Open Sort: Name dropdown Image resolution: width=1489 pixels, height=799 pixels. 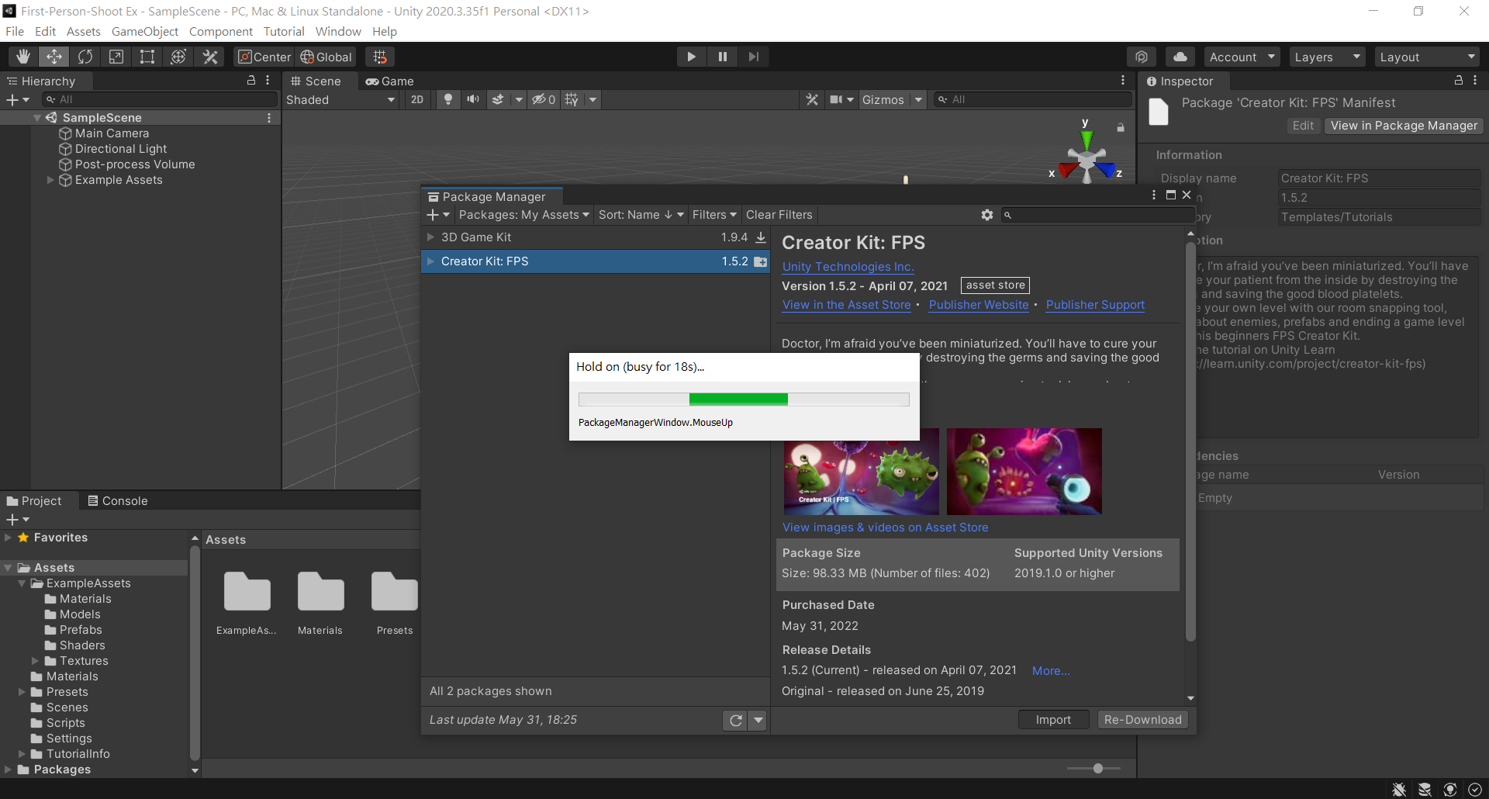(641, 215)
